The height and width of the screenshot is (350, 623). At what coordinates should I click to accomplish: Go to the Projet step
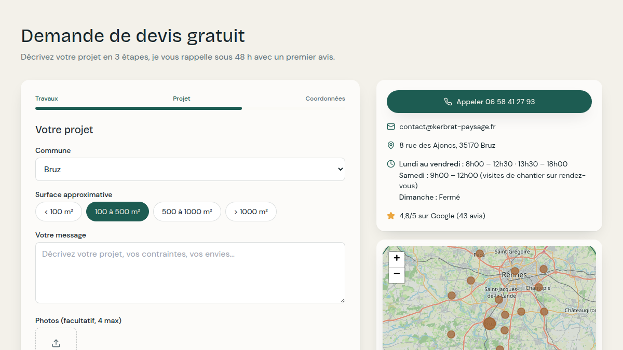(182, 99)
